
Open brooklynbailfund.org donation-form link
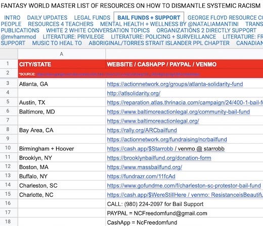159,158
